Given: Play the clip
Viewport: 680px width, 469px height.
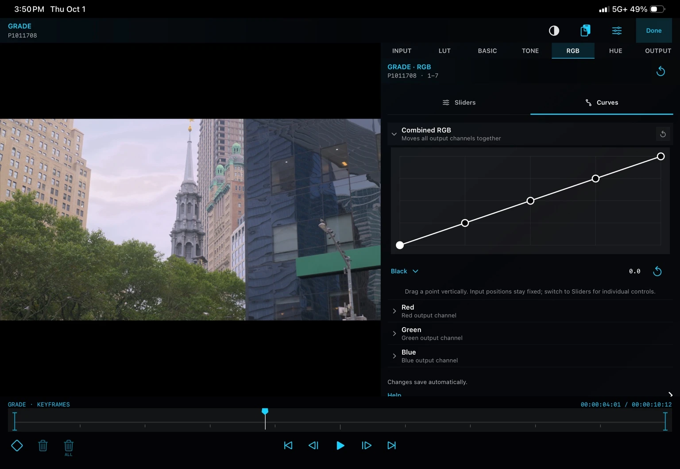Looking at the screenshot, I should point(340,446).
